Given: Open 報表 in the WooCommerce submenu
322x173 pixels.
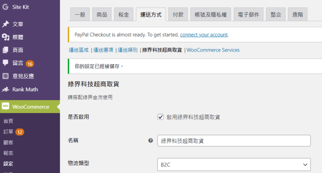Looking at the screenshot, I should 8,153.
